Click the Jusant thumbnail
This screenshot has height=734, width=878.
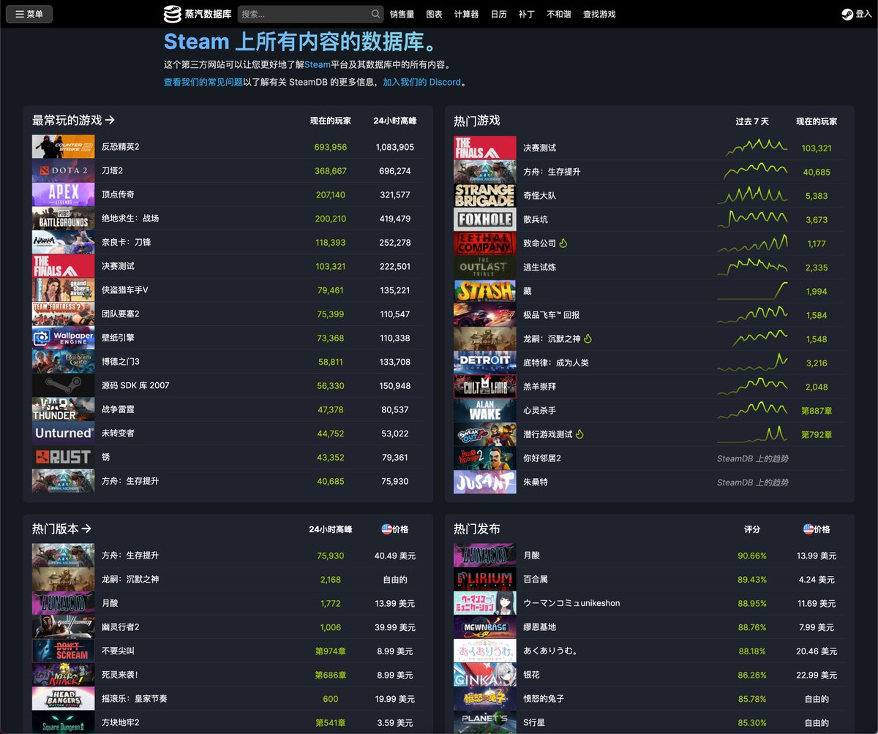point(485,482)
